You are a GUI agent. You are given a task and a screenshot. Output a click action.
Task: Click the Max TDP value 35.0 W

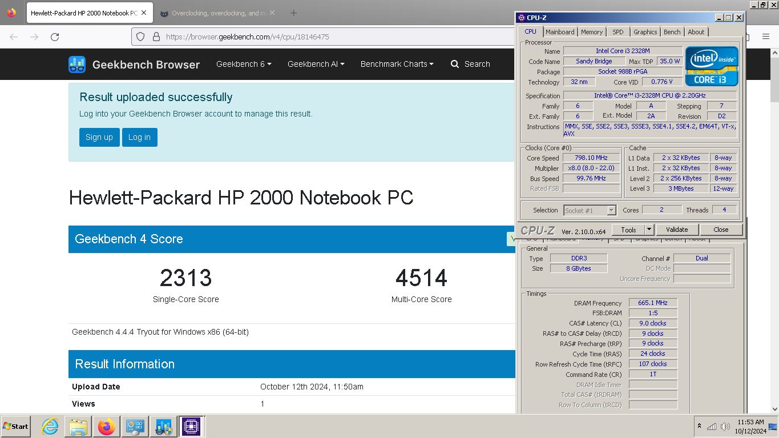(669, 61)
